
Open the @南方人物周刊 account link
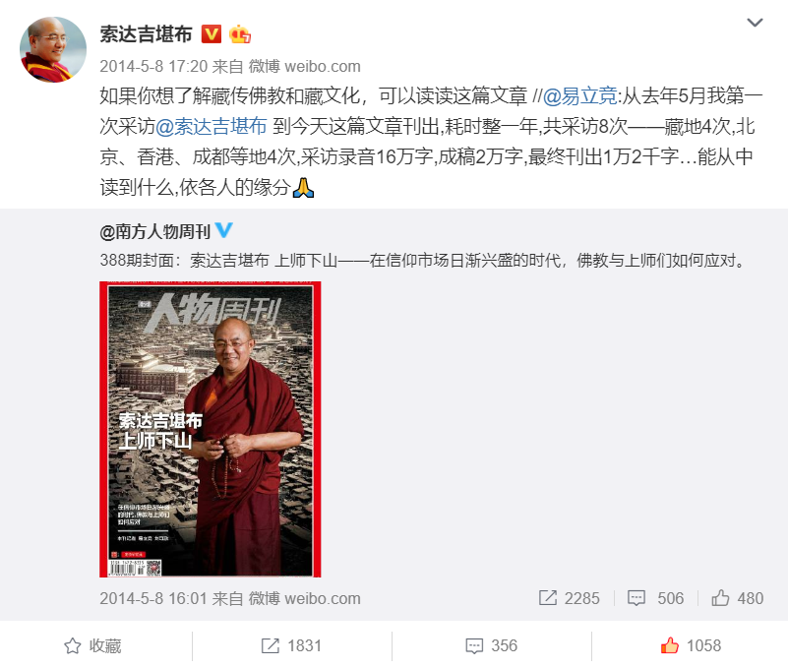(x=154, y=232)
